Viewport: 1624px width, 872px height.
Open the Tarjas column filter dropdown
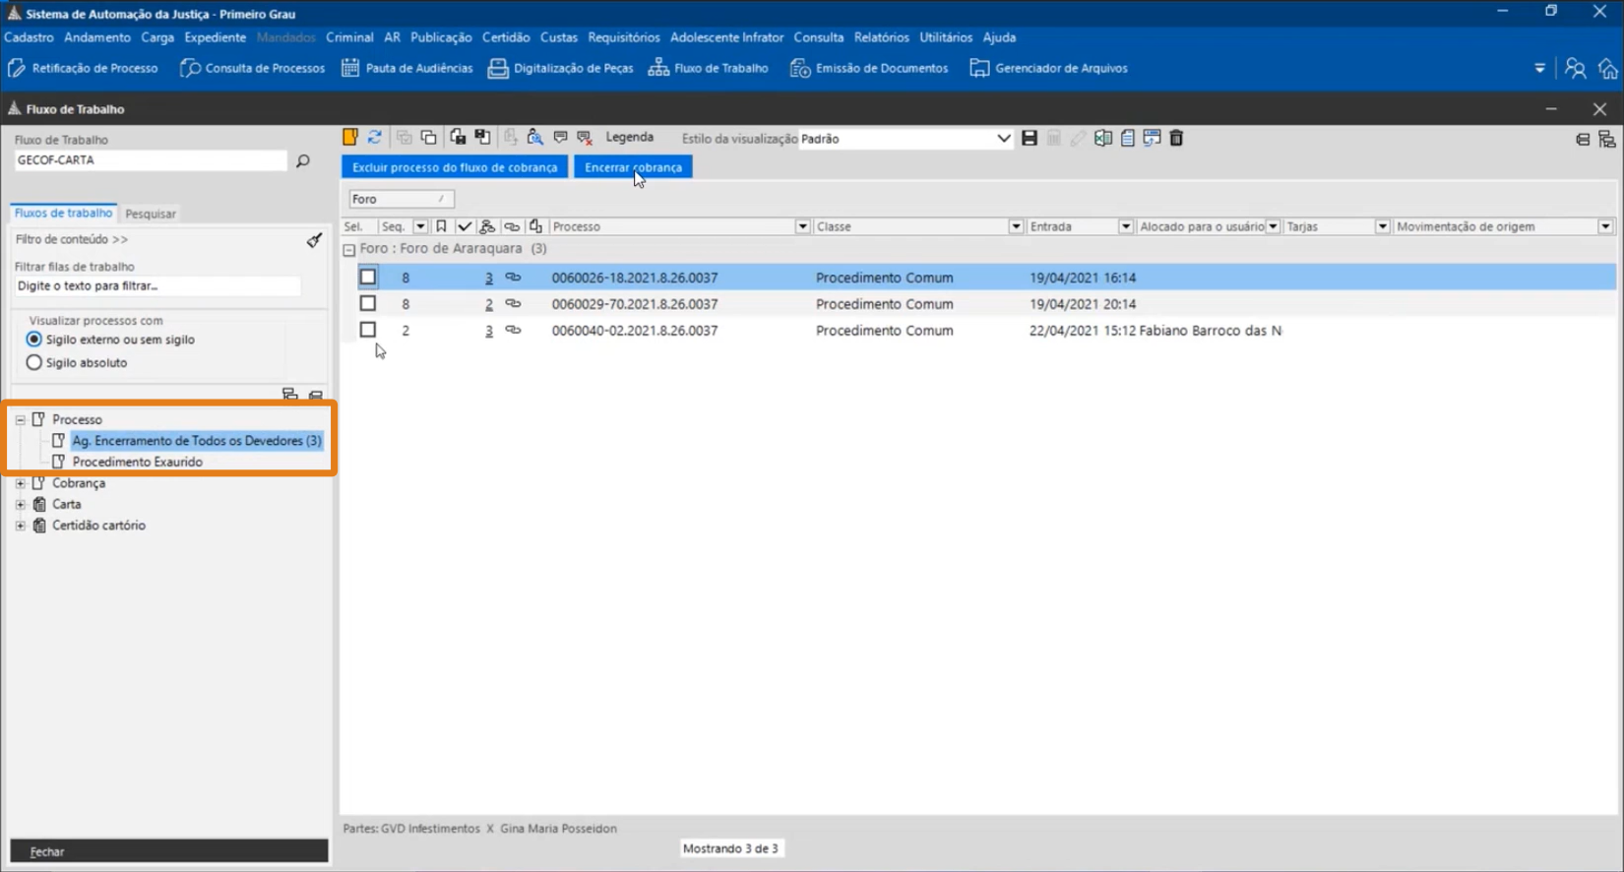1382,226
